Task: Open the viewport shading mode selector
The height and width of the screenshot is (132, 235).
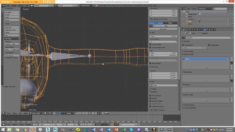Action: click(46, 113)
